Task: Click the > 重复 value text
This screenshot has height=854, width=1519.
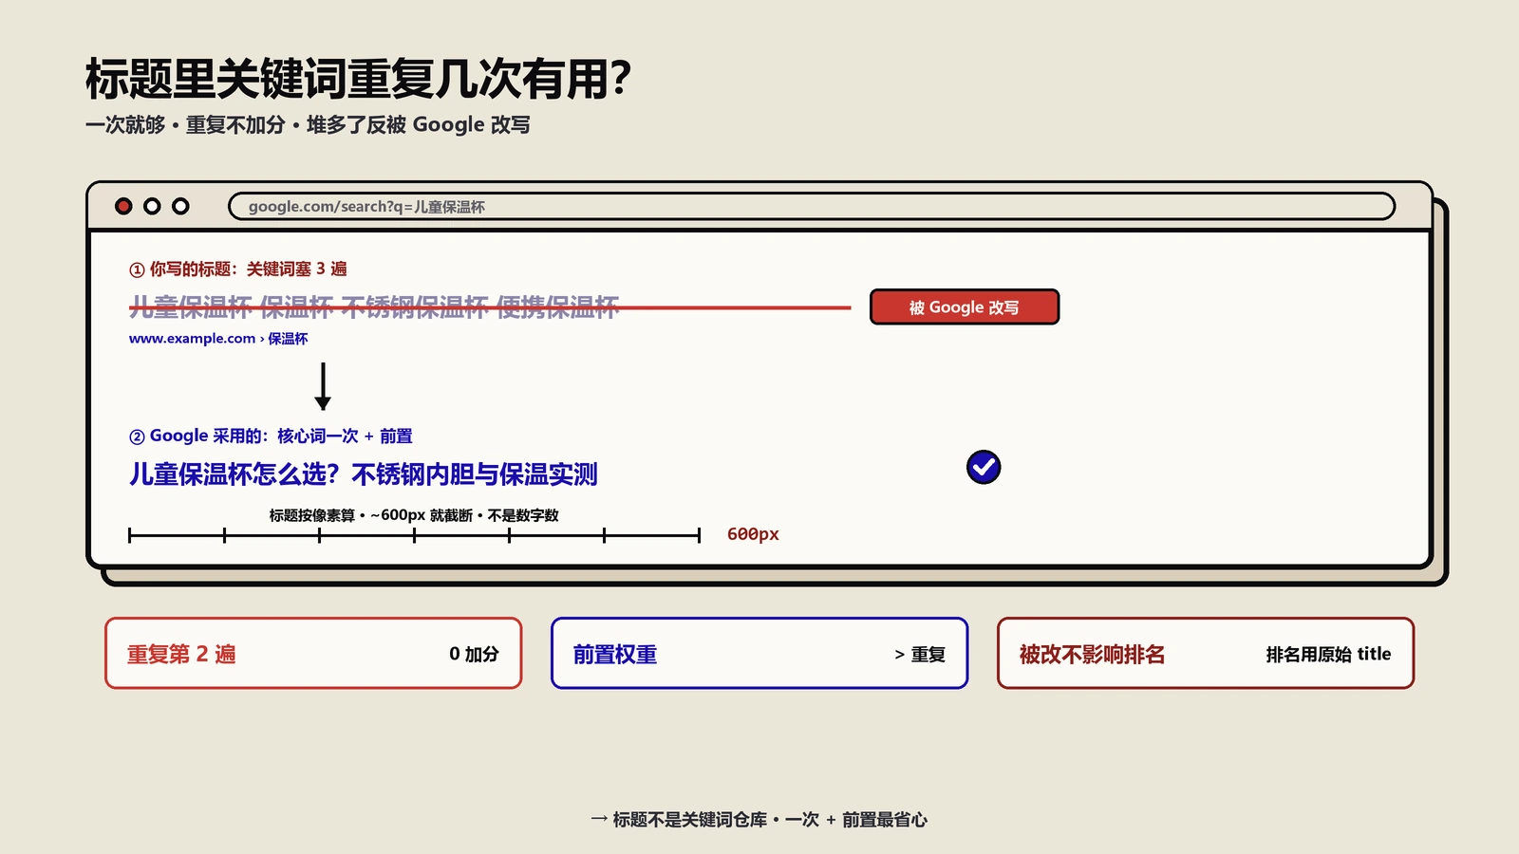Action: tap(920, 655)
